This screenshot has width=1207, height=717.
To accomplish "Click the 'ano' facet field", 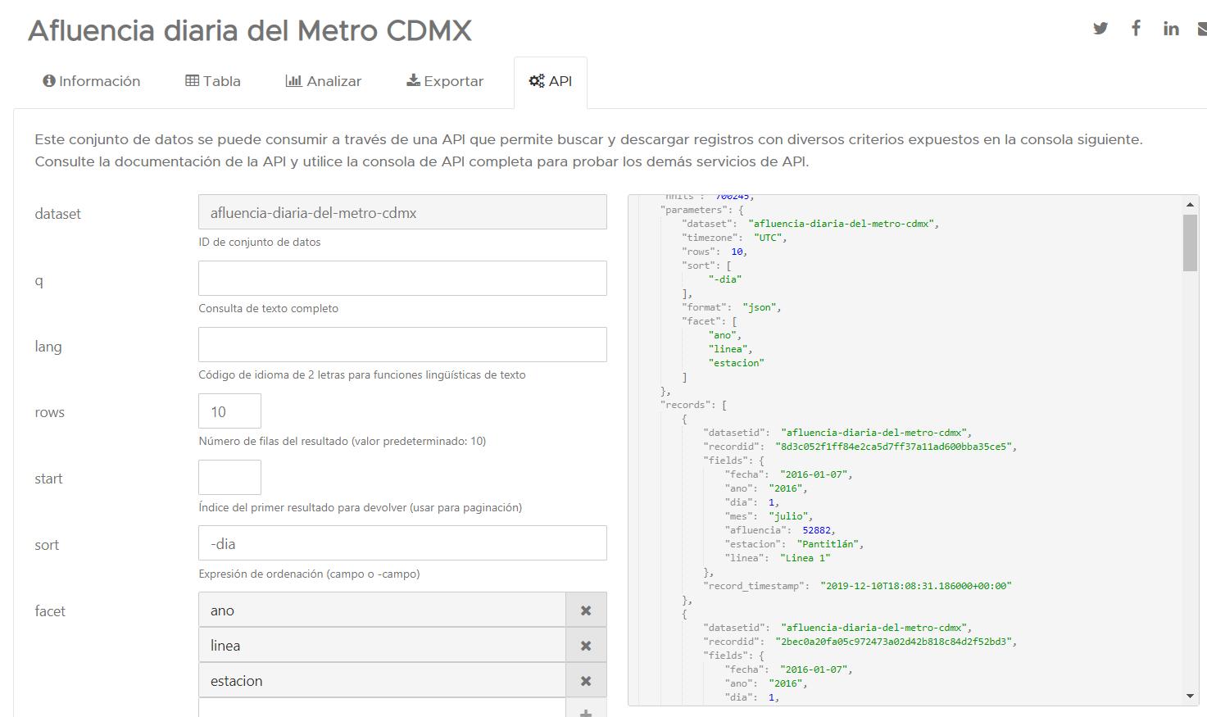I will 382,610.
